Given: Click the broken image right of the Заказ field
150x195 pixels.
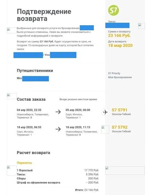Looking at the screenshot, I should point(141,26).
